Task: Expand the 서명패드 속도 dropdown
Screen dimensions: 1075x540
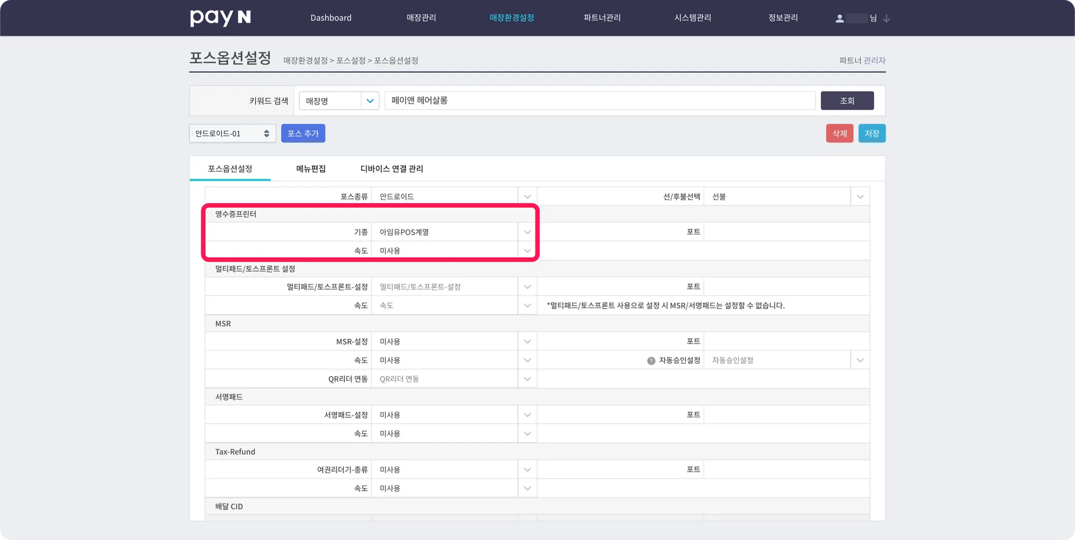Action: coord(528,434)
